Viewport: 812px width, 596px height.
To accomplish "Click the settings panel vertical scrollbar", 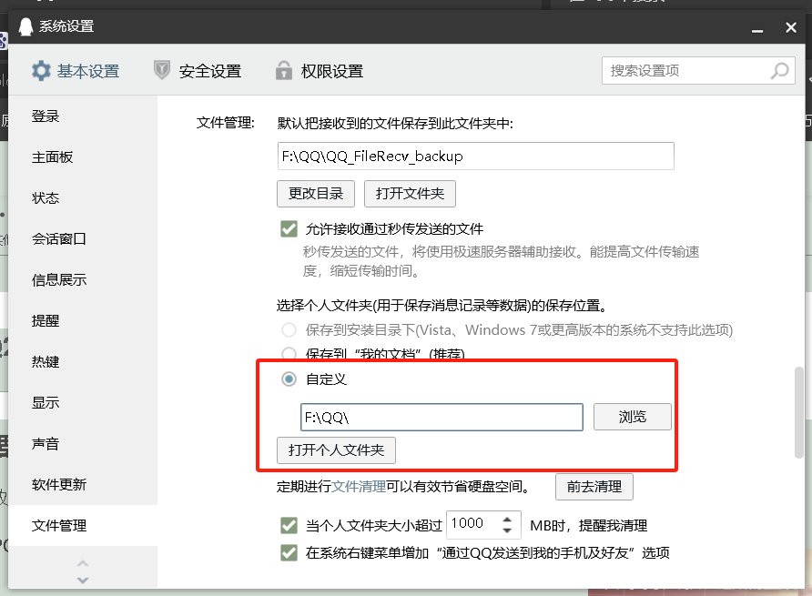I will [799, 412].
